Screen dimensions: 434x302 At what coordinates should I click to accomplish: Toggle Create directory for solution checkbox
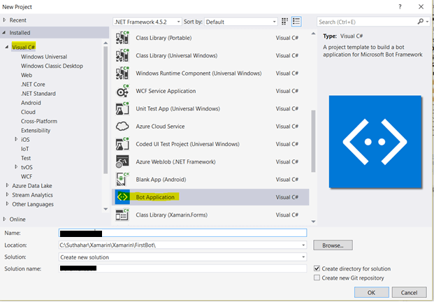[x=317, y=268]
